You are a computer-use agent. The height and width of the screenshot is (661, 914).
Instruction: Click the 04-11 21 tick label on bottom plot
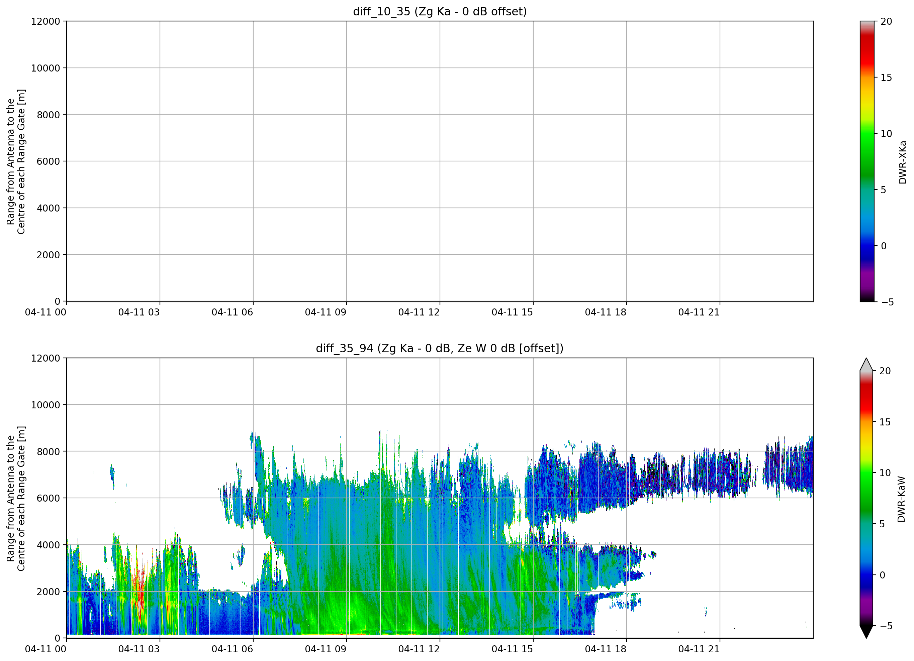click(x=699, y=649)
